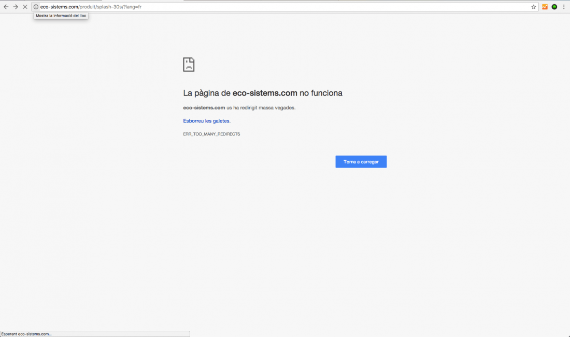Click the sad page error icon

[189, 65]
